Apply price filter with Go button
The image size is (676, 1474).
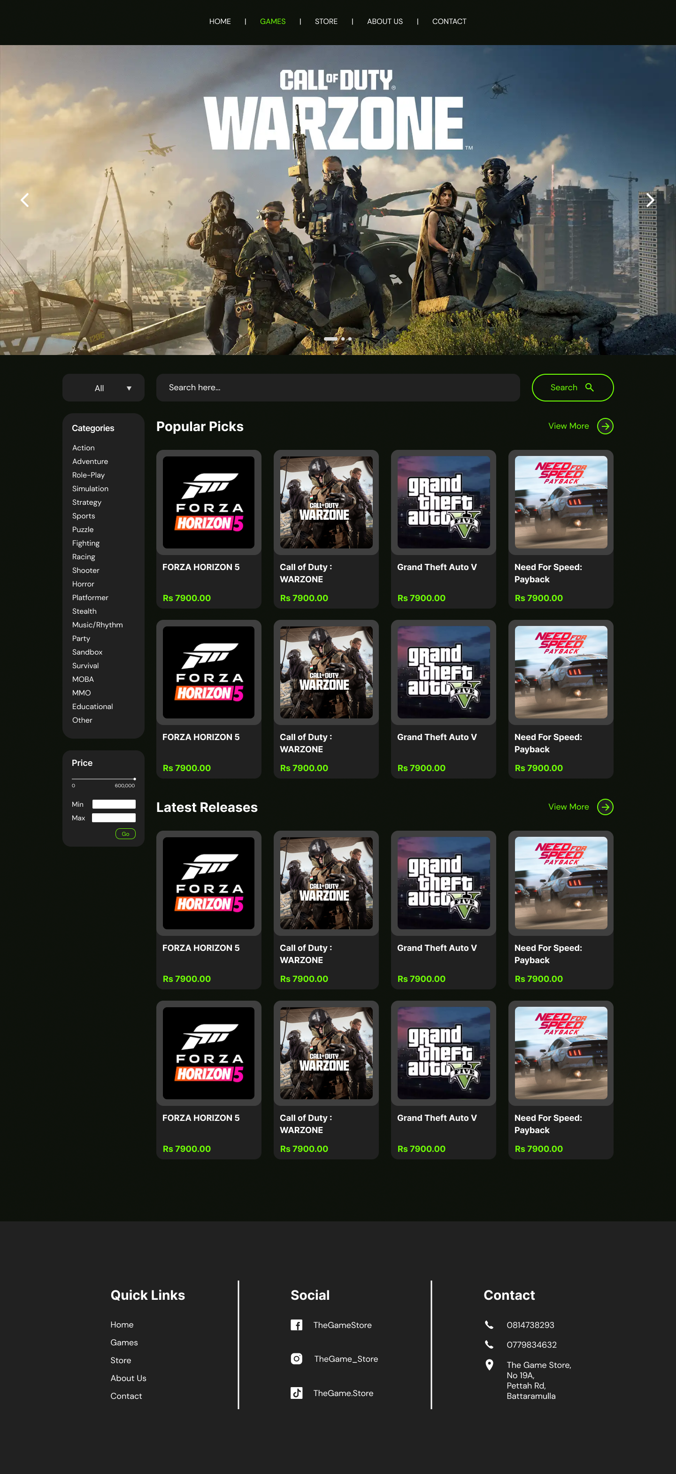125,834
